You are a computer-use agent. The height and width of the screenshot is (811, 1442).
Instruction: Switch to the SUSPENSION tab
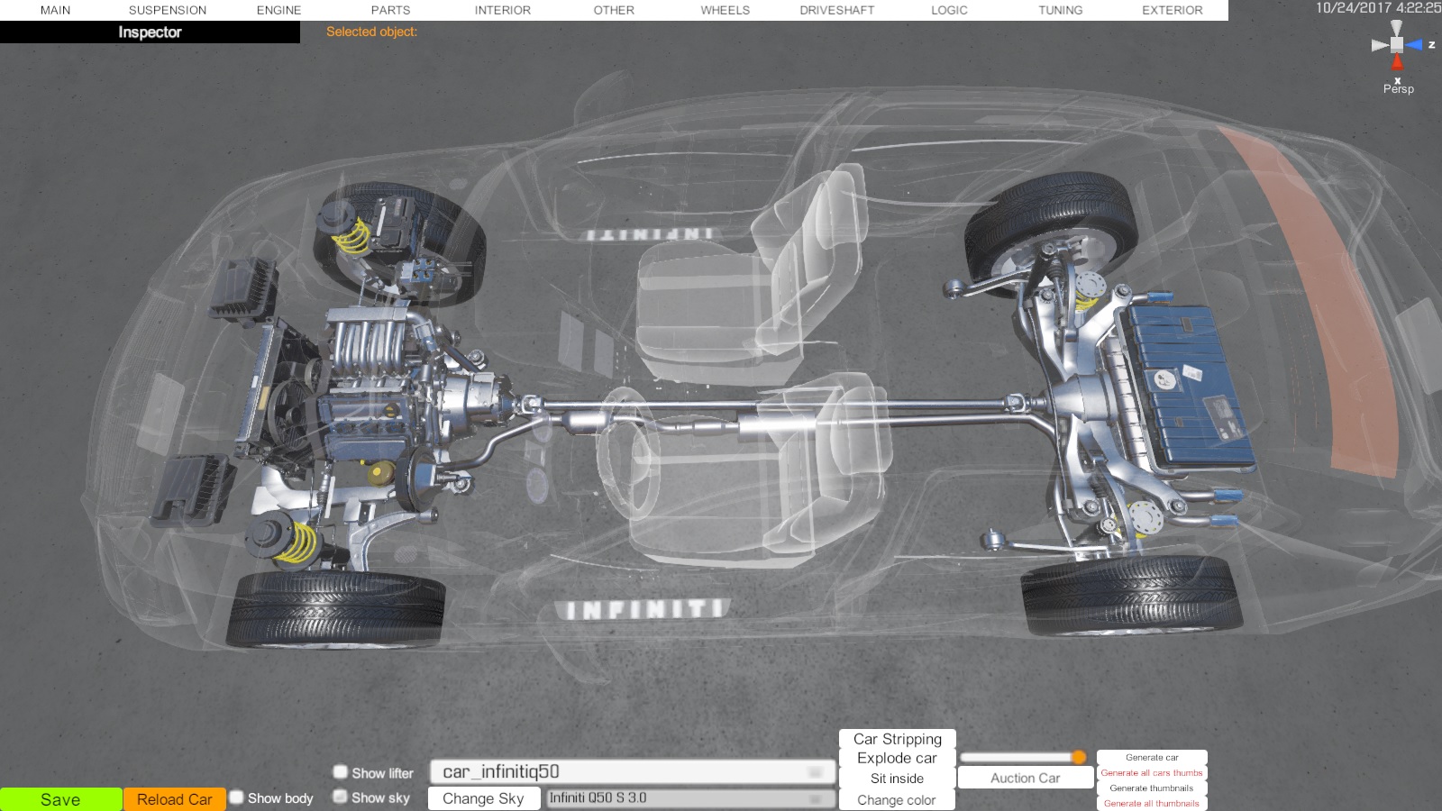[168, 10]
